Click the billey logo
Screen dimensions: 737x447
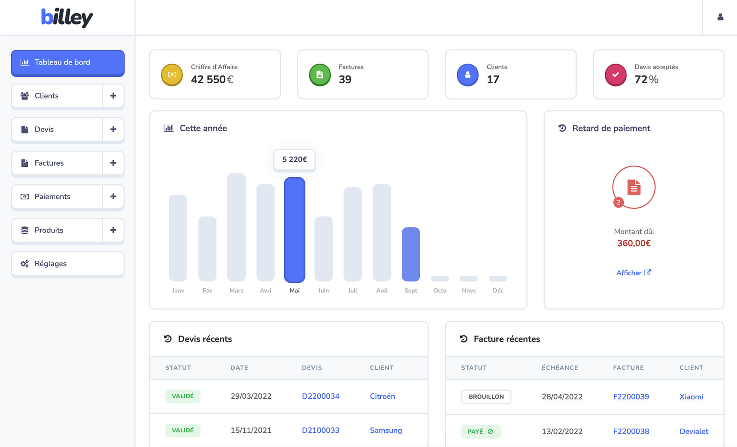pos(67,18)
